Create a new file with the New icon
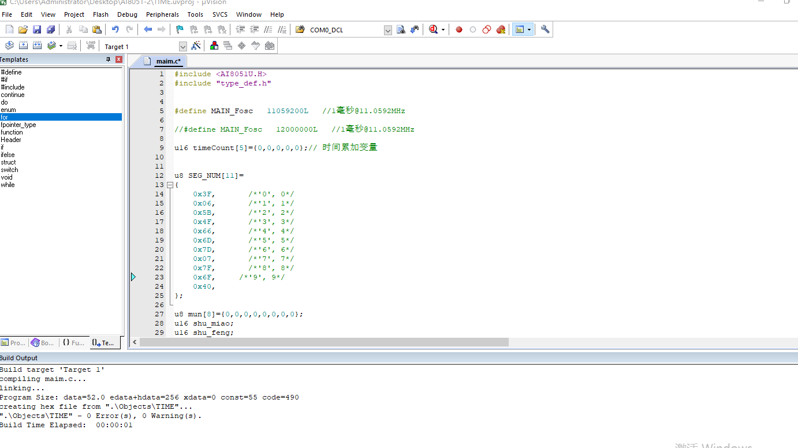Screen dimensions: 798x448 [x=9, y=29]
